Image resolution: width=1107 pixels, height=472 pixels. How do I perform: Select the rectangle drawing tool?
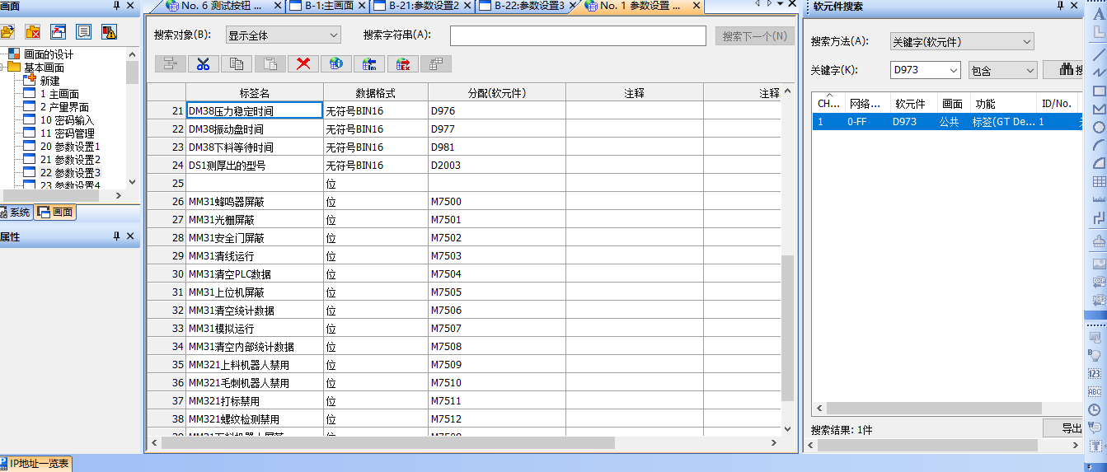pos(1098,91)
